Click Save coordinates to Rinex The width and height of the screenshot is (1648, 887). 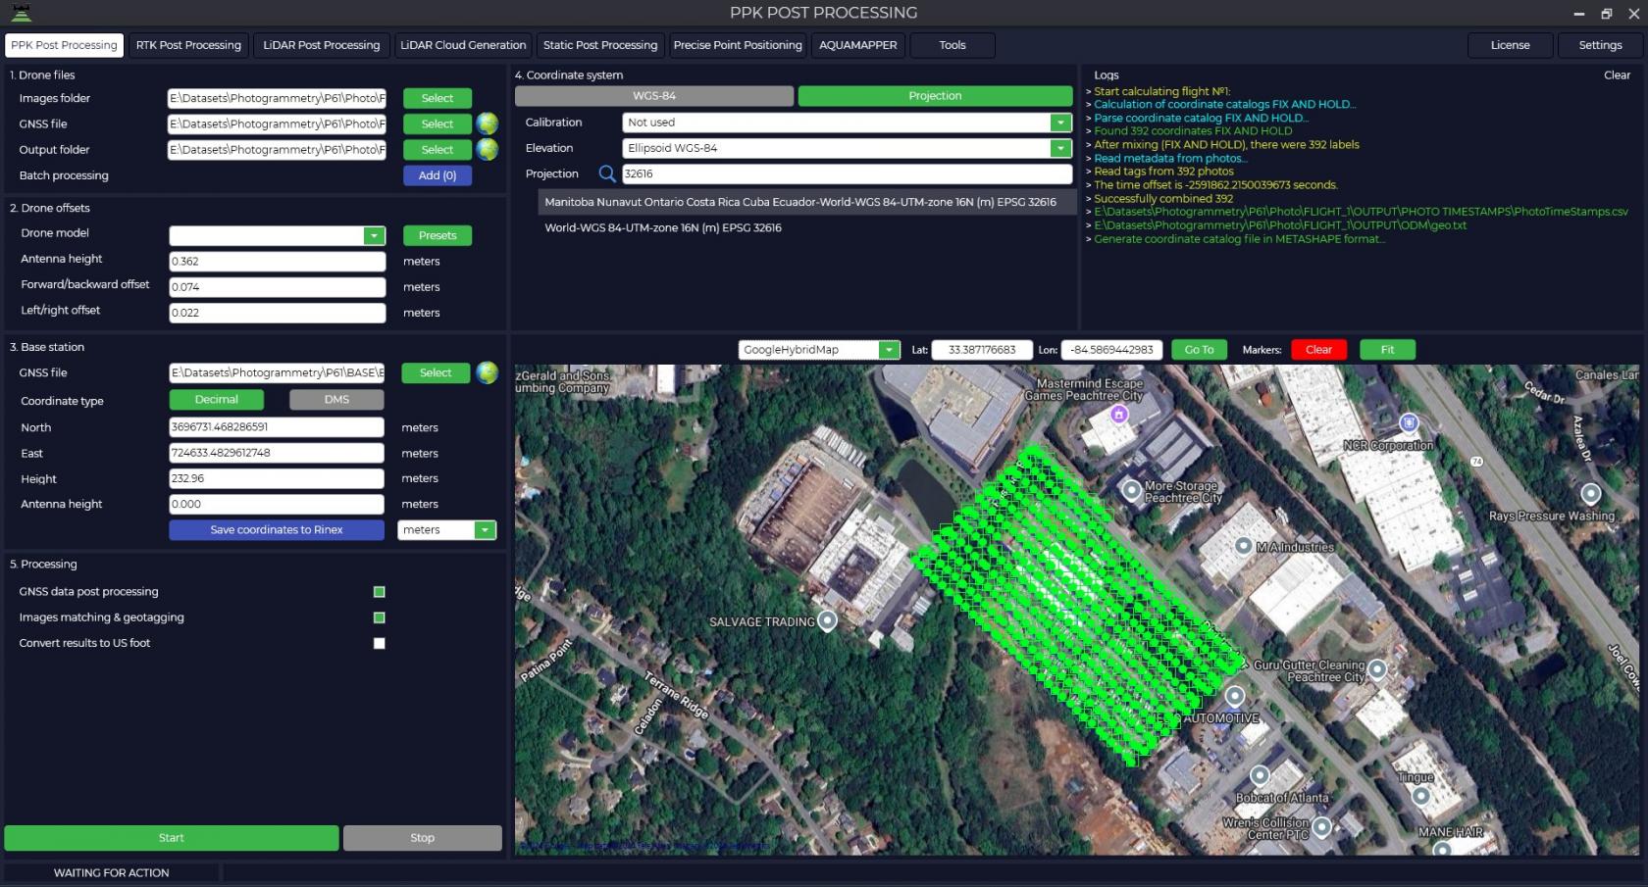pos(277,530)
